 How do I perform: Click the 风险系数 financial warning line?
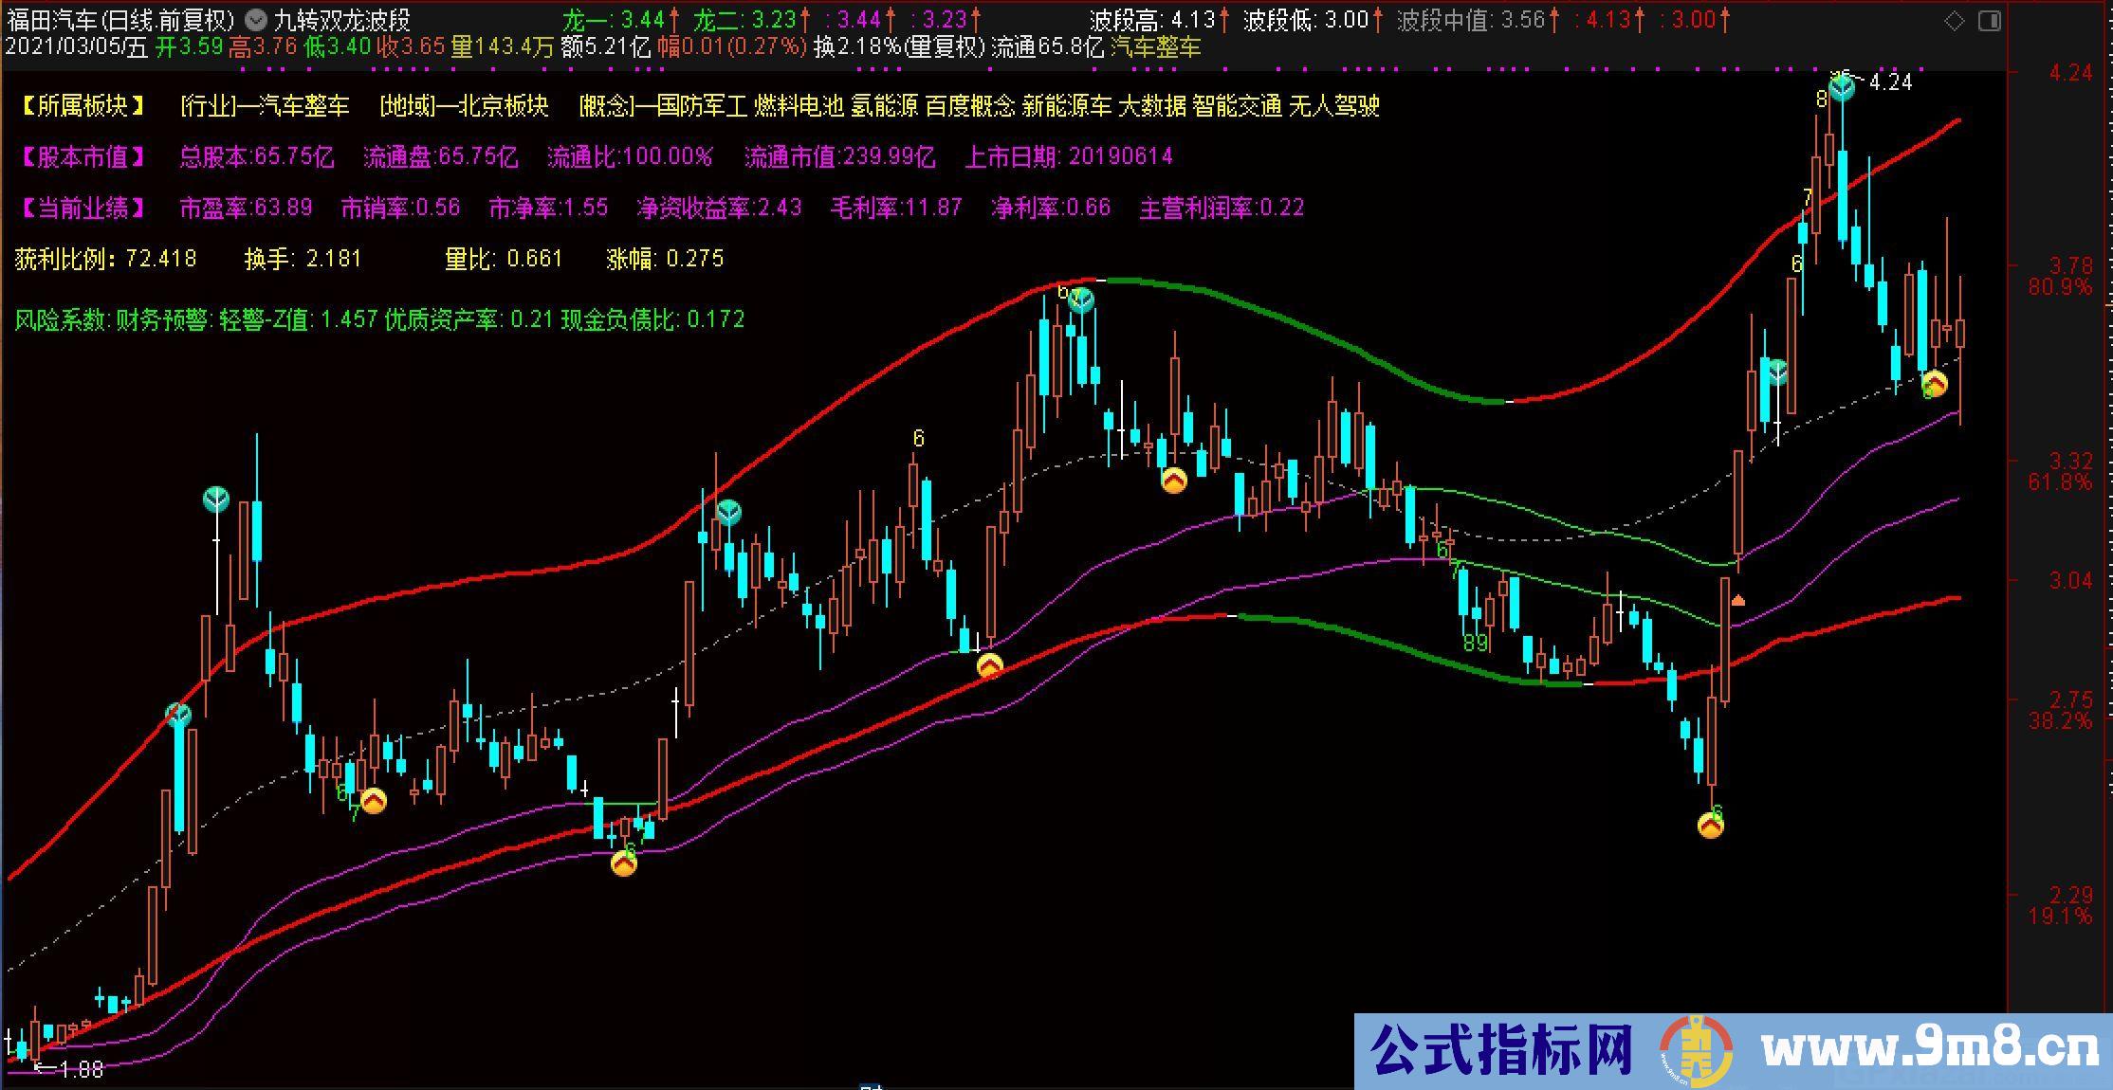(x=379, y=319)
